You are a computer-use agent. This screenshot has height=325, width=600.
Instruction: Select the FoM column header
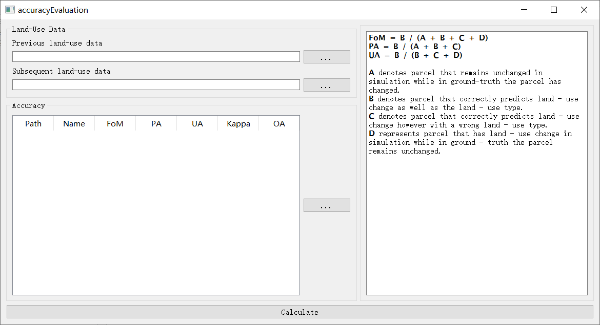pos(115,124)
